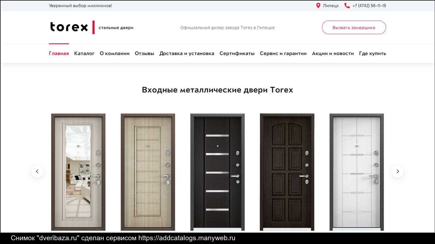The image size is (435, 244).
Task: Go to О компании page
Action: (114, 53)
